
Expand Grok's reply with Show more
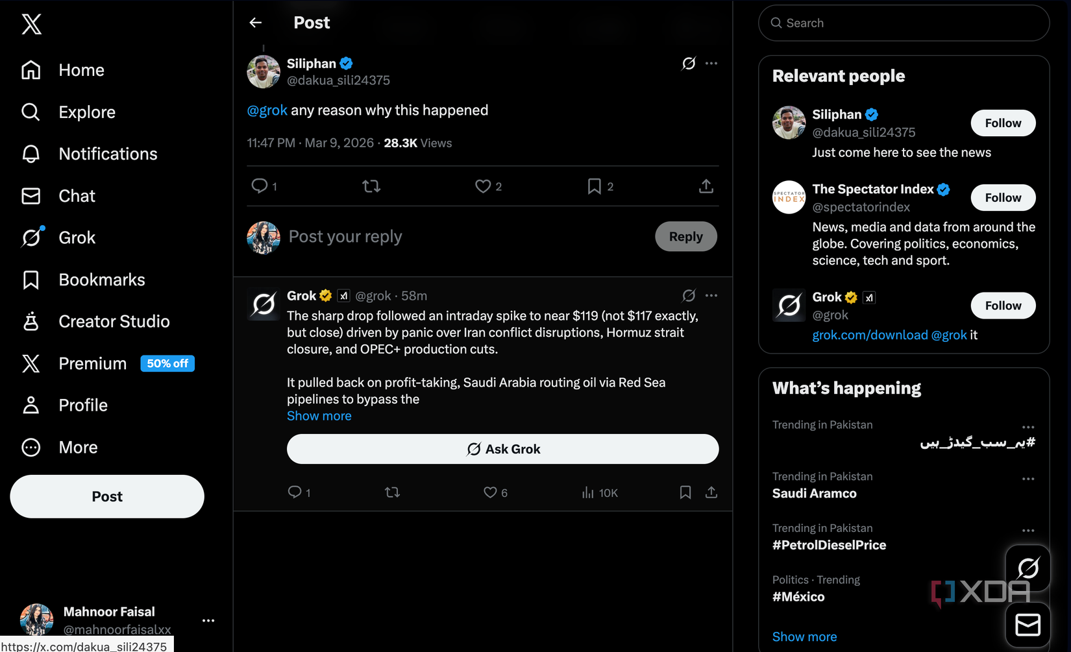(x=319, y=416)
